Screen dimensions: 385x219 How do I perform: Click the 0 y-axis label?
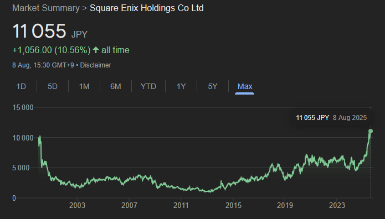(x=14, y=198)
